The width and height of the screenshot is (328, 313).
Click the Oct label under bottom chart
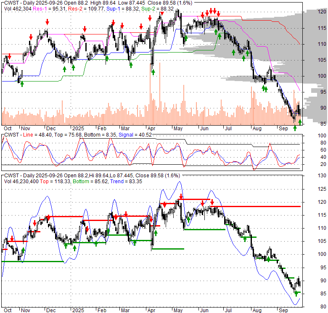[8, 310]
